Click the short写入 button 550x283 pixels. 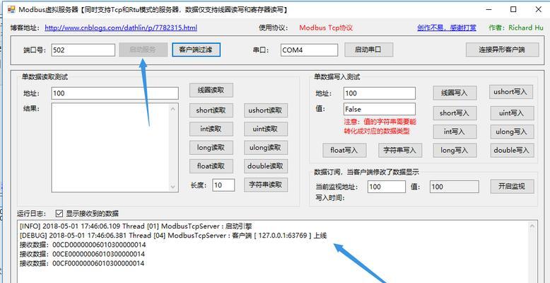tap(455, 113)
